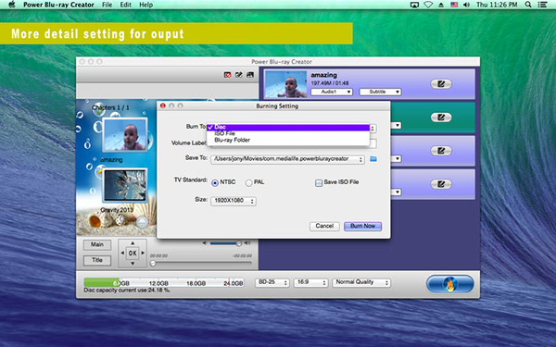Click the Main menu button
Viewport: 556px width, 347px height.
(x=97, y=244)
